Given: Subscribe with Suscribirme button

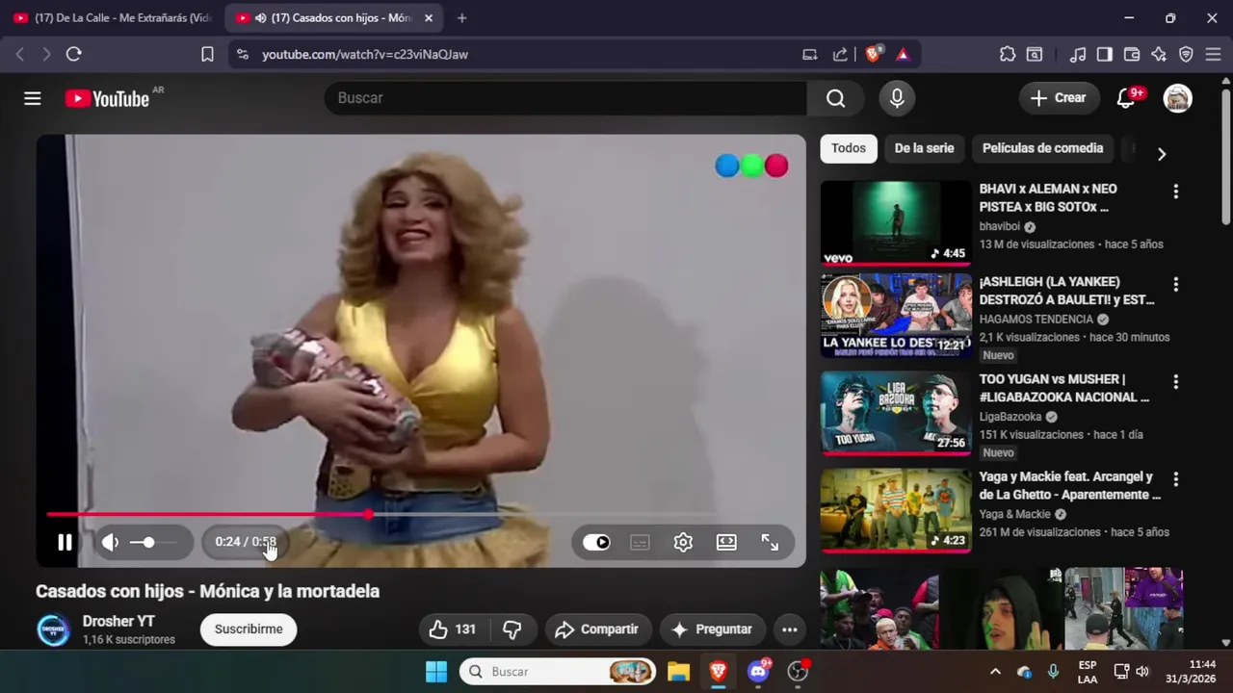Looking at the screenshot, I should pos(249,629).
